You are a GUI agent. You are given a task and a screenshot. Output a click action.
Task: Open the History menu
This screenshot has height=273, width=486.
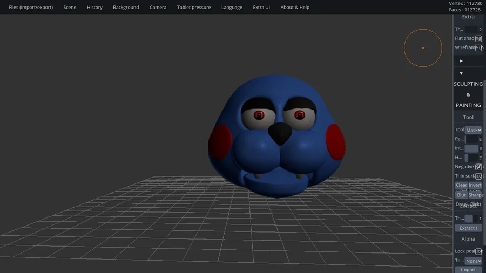94,7
